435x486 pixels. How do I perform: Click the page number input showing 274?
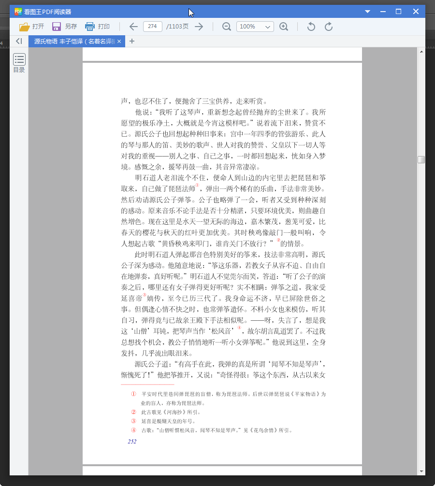152,27
